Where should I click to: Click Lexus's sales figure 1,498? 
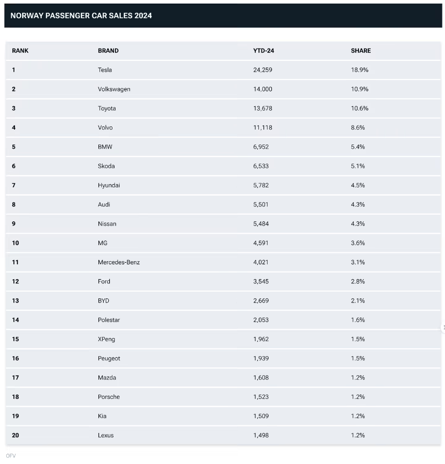[261, 435]
